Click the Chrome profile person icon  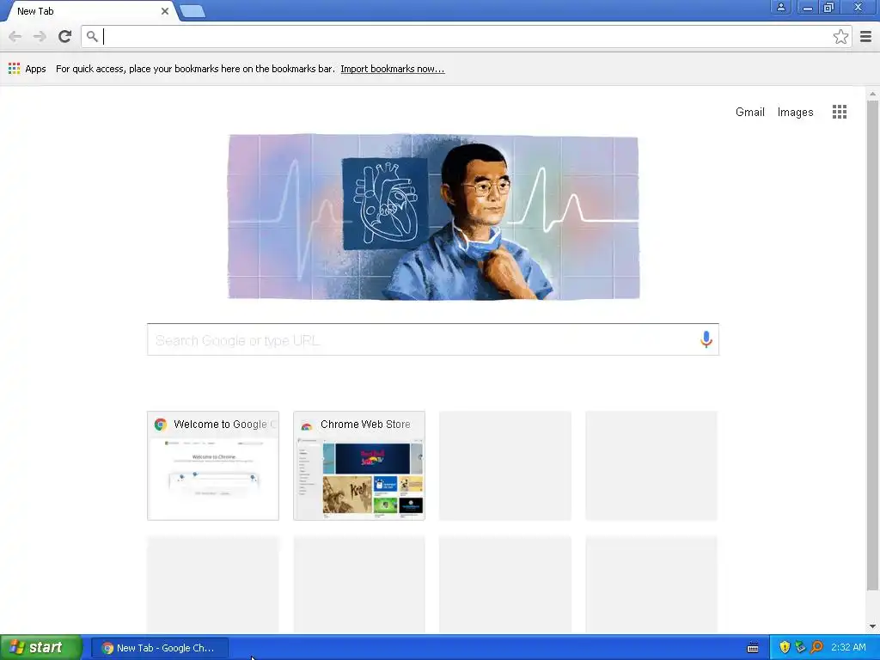pyautogui.click(x=780, y=7)
